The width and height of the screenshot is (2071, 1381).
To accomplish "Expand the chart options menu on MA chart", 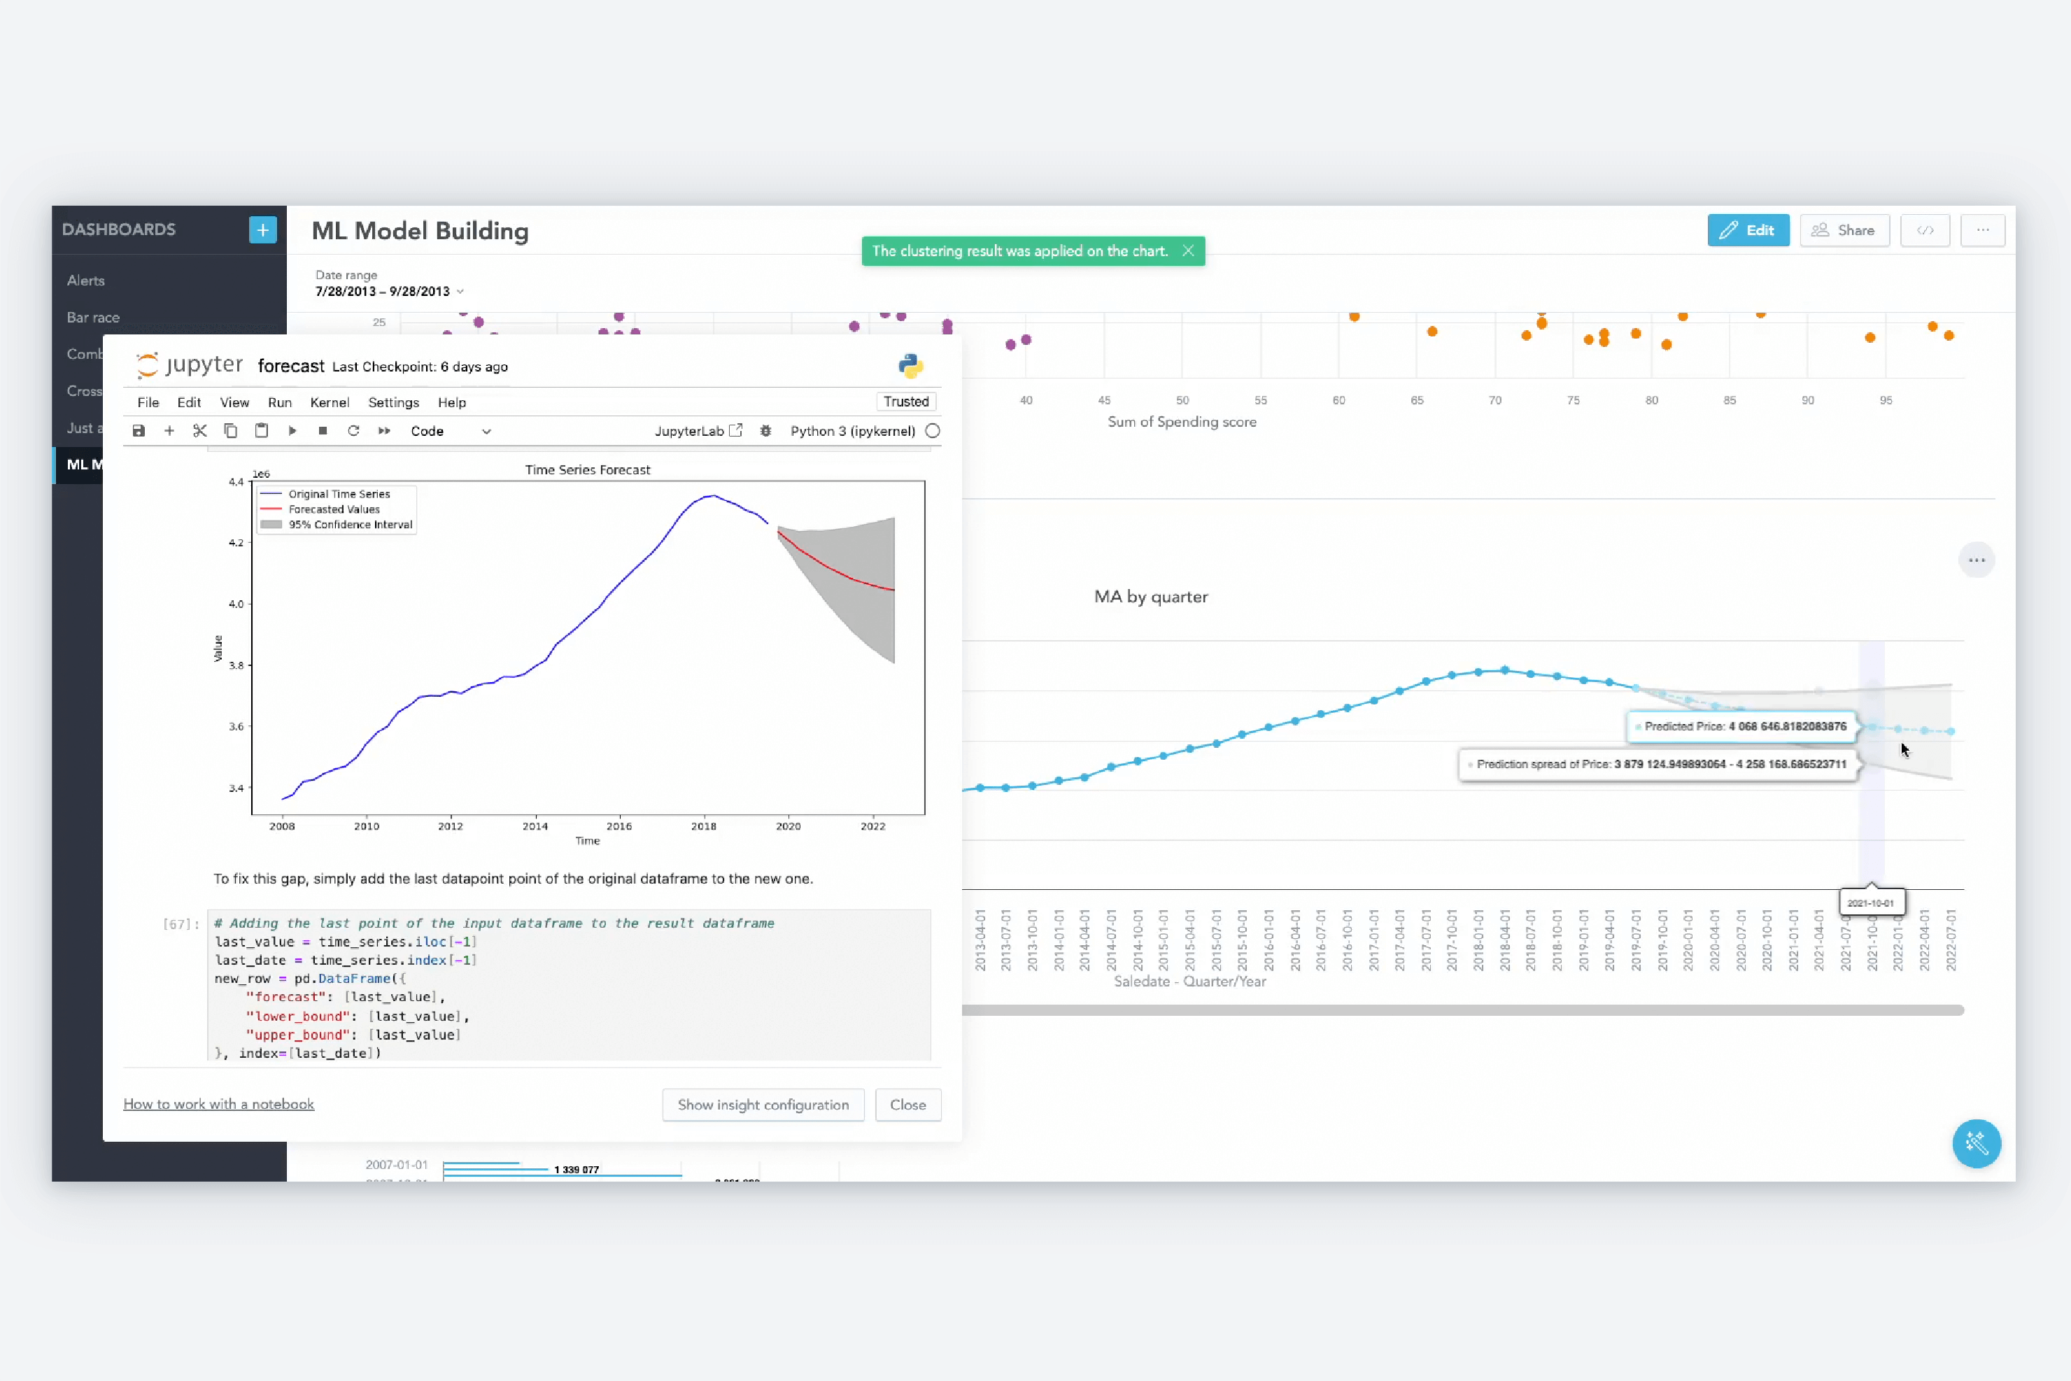I will pos(1977,560).
